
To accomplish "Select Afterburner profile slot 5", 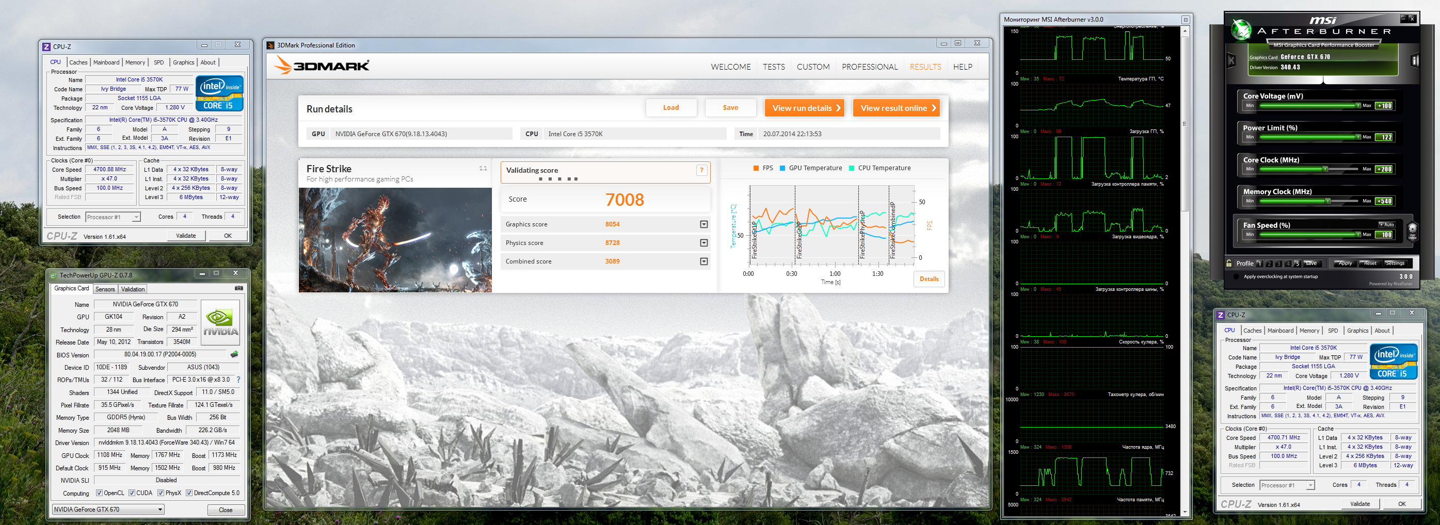I will [1298, 264].
